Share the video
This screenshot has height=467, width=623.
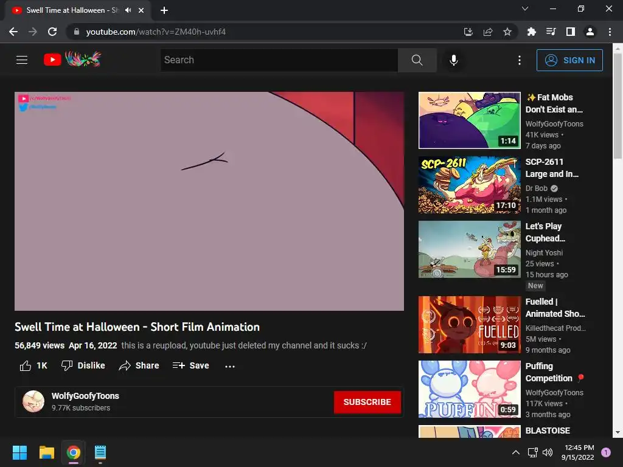click(139, 365)
